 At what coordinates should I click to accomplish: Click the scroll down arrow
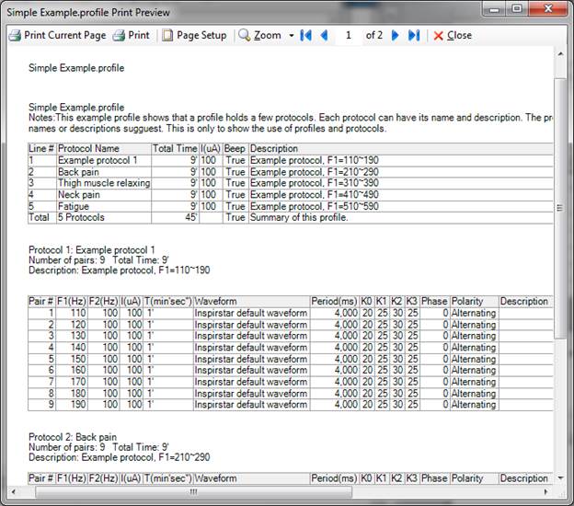[560, 477]
